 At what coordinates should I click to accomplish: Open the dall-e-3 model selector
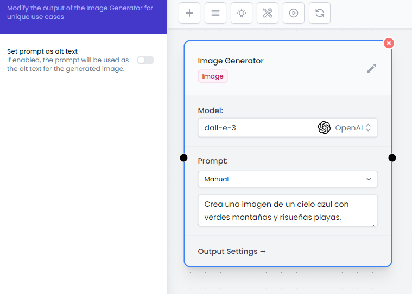(288, 128)
